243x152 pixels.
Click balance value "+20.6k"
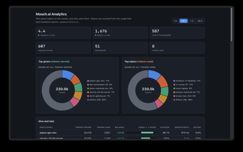(x=120, y=133)
